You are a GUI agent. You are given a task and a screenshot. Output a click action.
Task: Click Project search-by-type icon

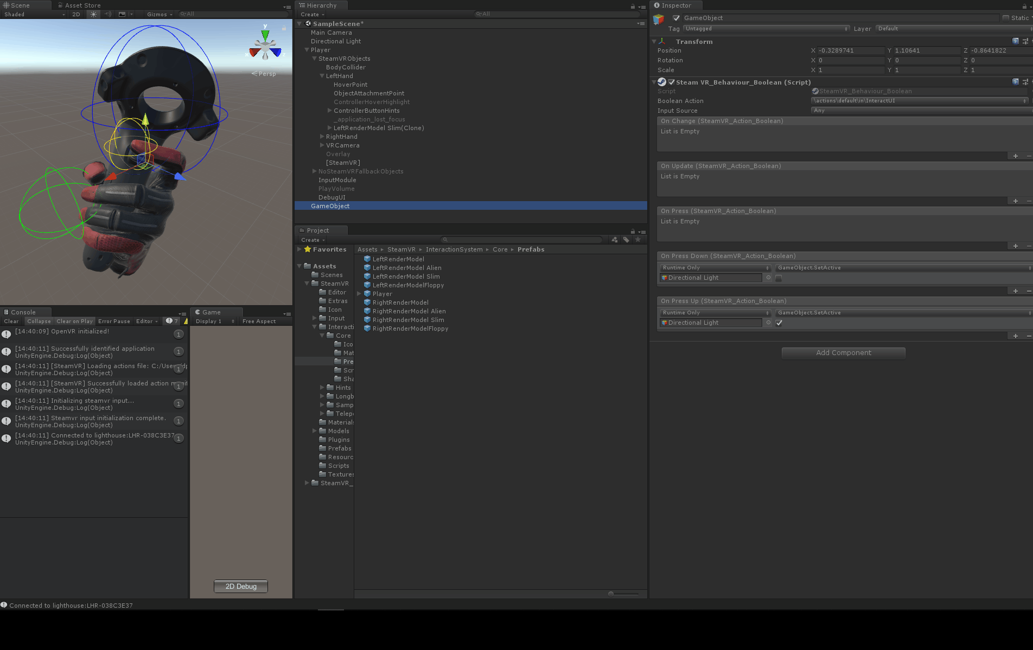615,240
